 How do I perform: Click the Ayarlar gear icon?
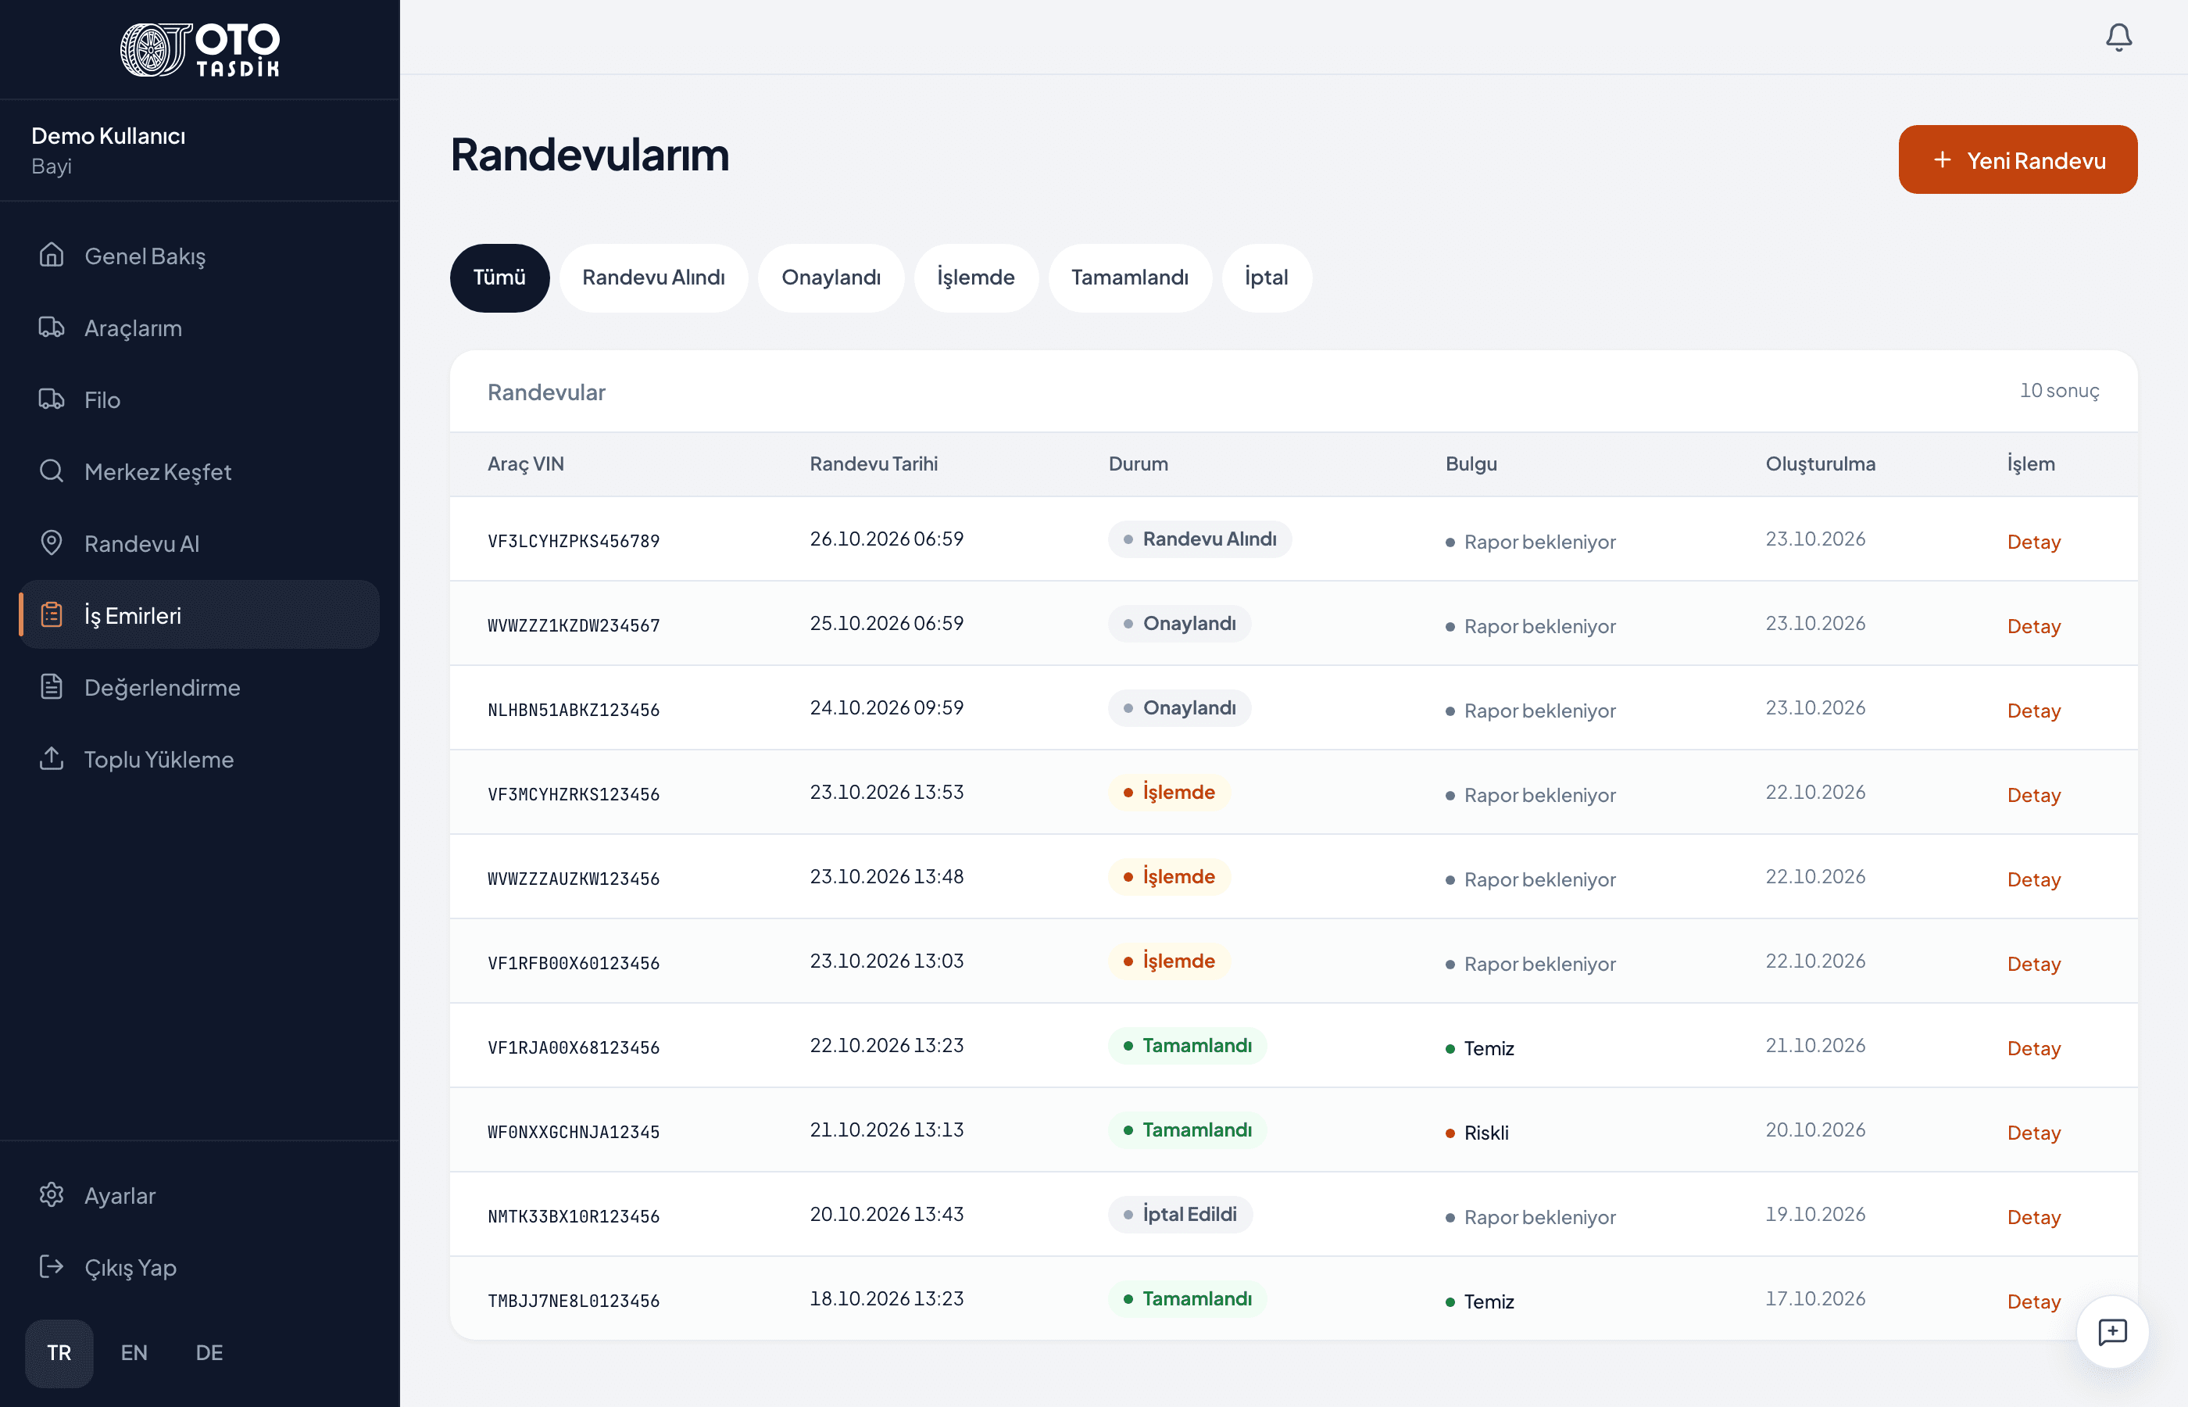point(52,1195)
